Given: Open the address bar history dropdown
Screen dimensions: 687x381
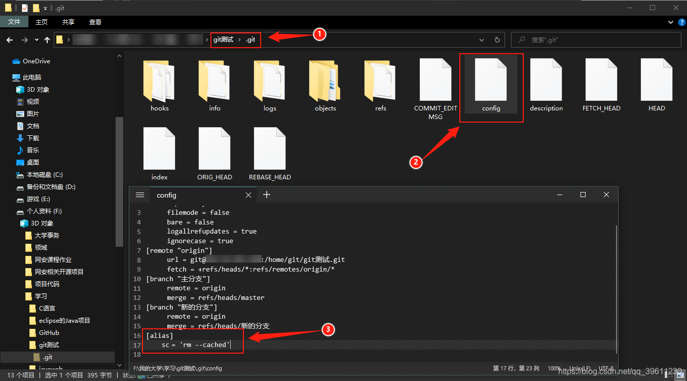Looking at the screenshot, I should (481, 40).
